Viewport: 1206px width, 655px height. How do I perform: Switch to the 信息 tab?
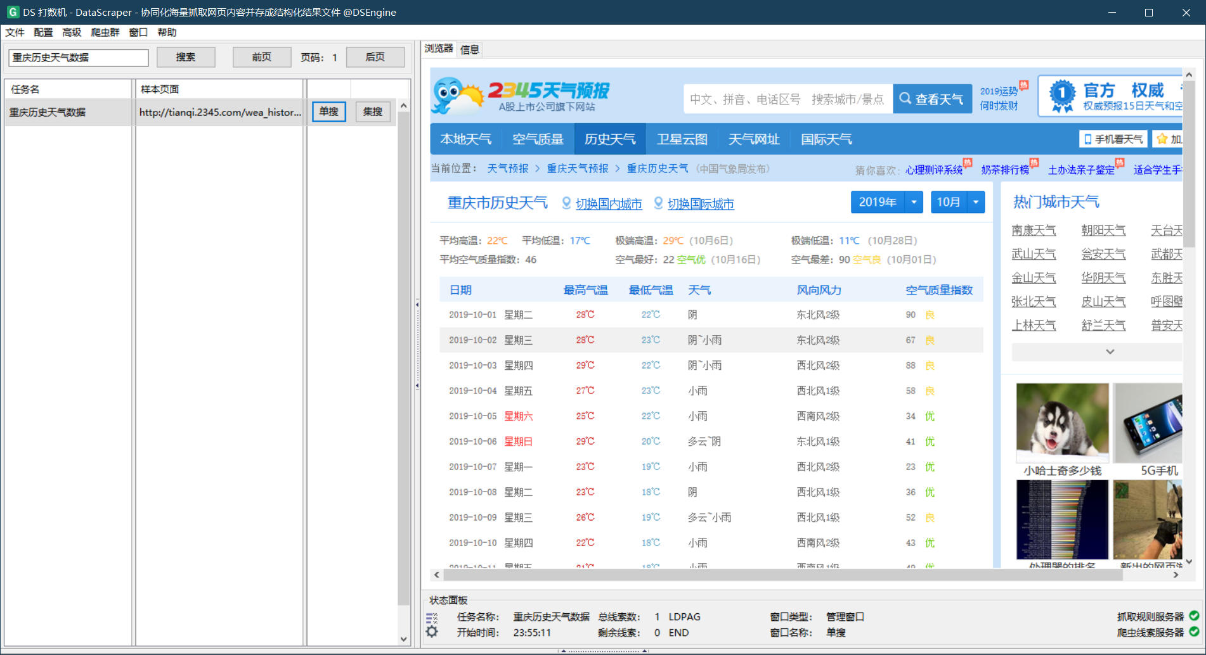(x=469, y=49)
